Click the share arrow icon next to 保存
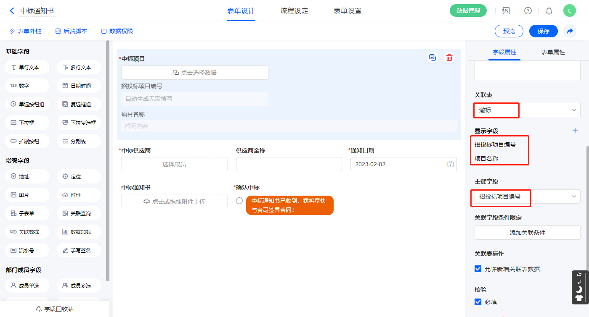The height and width of the screenshot is (317, 589). [570, 31]
